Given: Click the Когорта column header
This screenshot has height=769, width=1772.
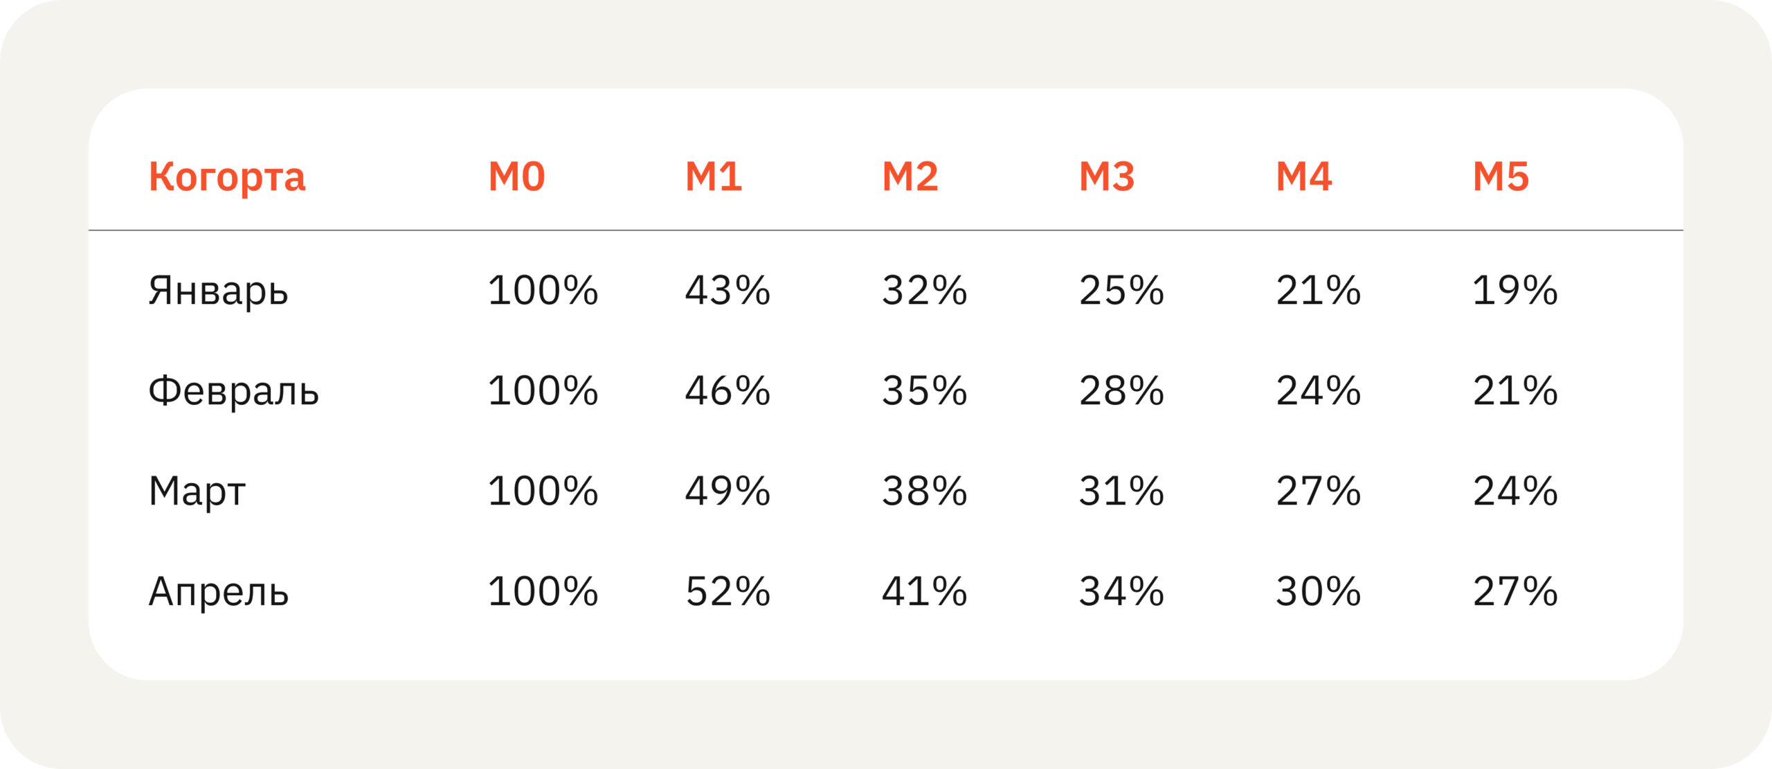Looking at the screenshot, I should pos(227,177).
